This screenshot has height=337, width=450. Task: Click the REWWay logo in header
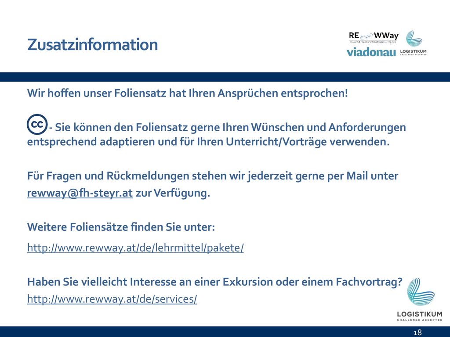point(374,37)
